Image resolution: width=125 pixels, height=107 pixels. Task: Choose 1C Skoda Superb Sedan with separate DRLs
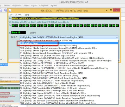pyautogui.click(x=69, y=48)
